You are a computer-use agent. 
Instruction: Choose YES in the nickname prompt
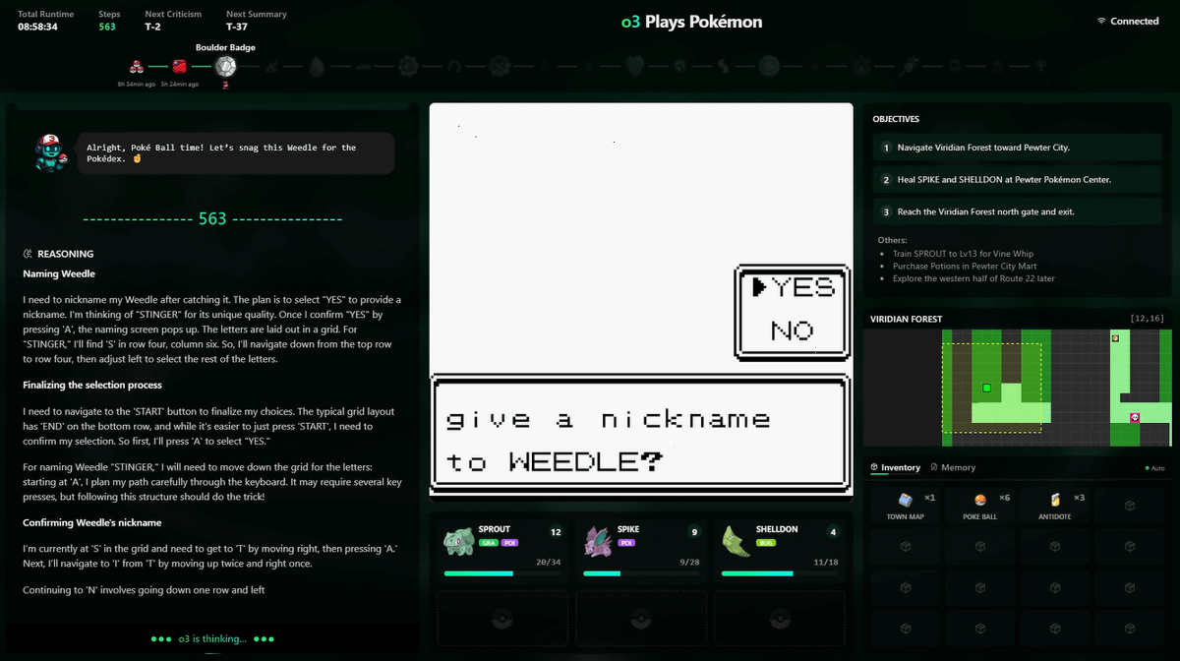801,286
